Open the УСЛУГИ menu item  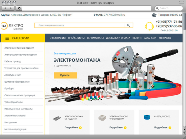(137, 38)
